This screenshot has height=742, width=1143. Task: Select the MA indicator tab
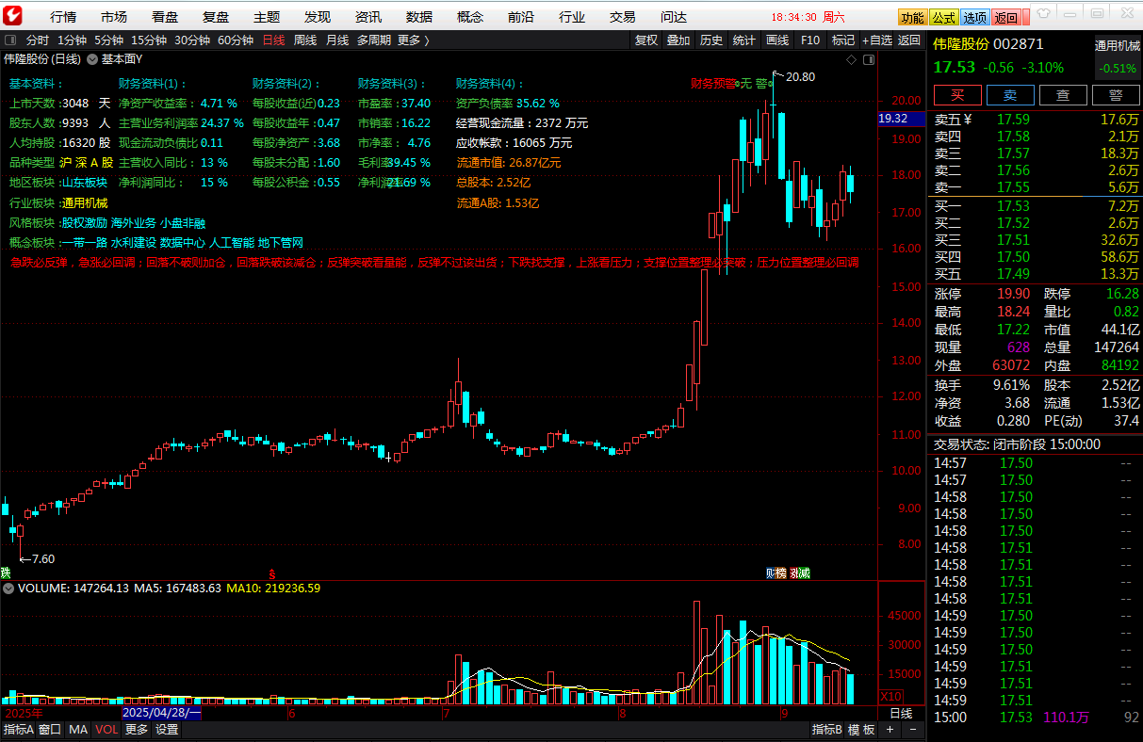click(x=78, y=730)
